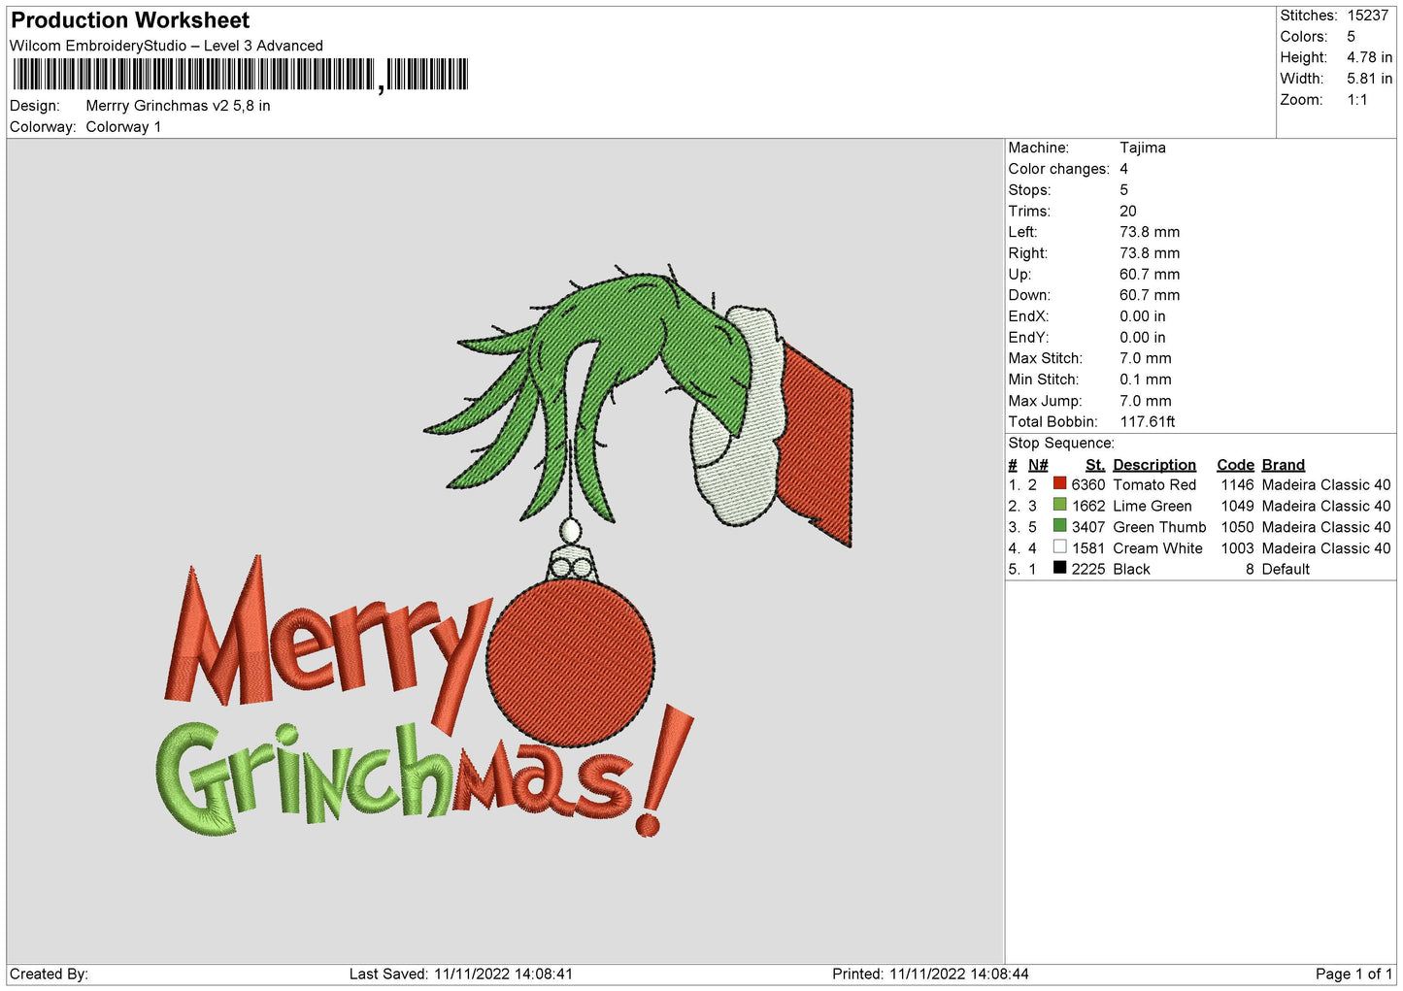The height and width of the screenshot is (991, 1403).
Task: Click the stitch count 15237
Action: [x=1367, y=16]
